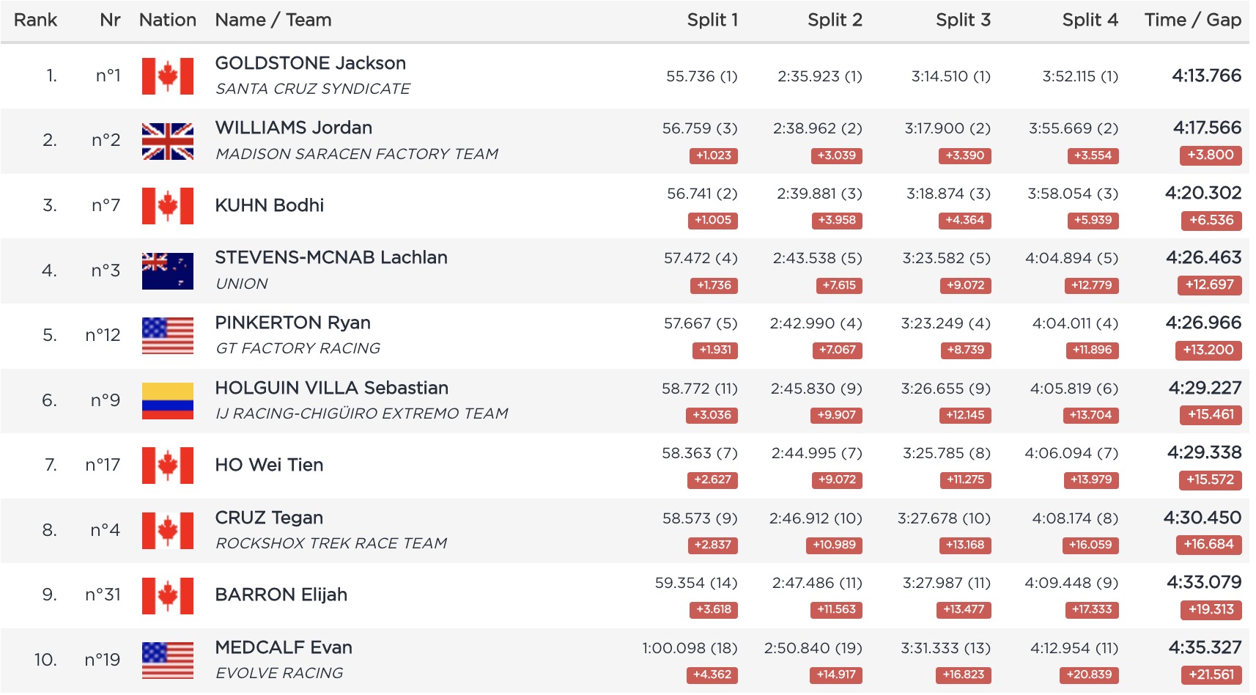The width and height of the screenshot is (1256, 695).
Task: Sort by the Split 1 column header
Action: coord(712,20)
